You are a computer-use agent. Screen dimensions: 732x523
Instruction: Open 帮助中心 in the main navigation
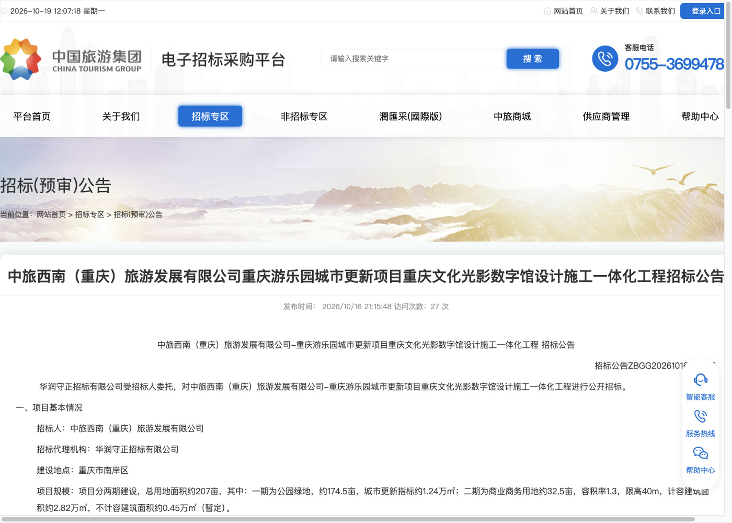point(700,117)
